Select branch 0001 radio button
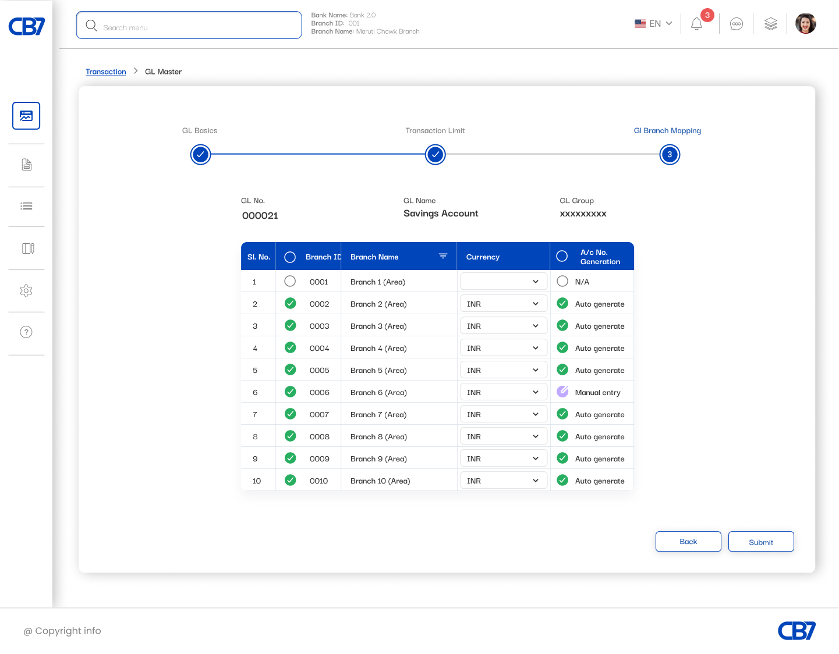Image resolution: width=839 pixels, height=654 pixels. point(290,281)
